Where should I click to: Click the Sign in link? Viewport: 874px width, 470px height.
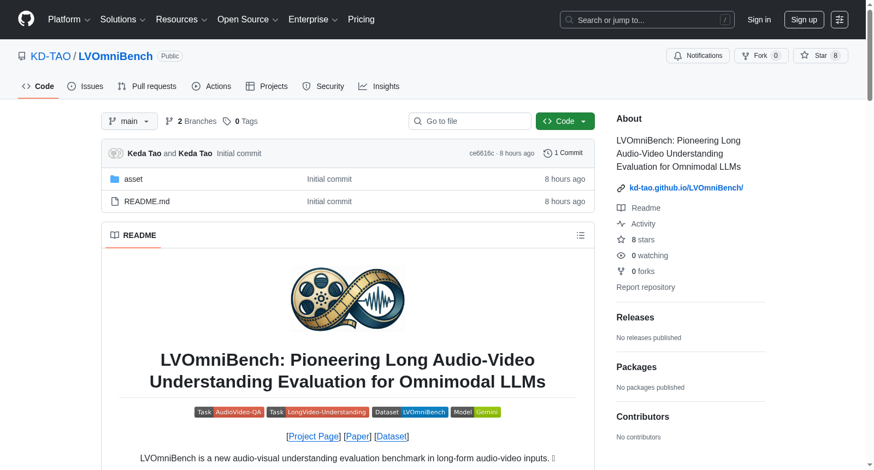pos(759,20)
